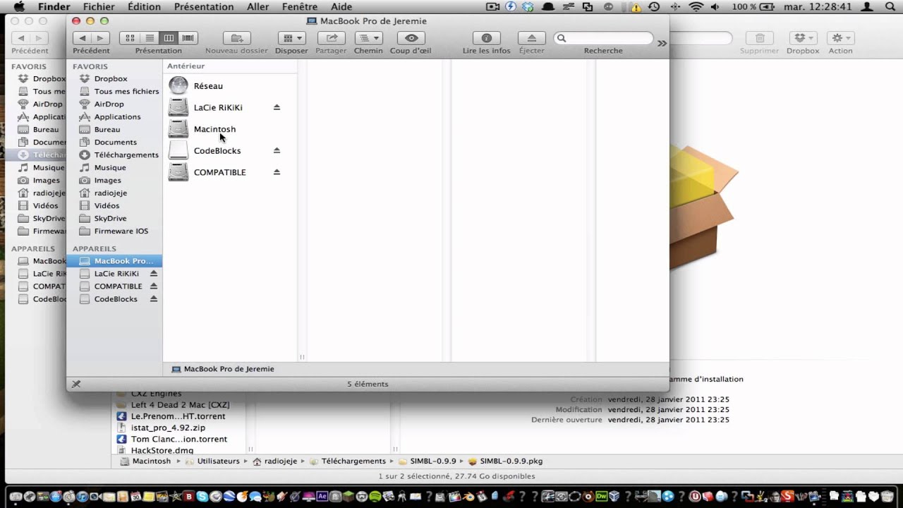Click the Coup d'œil quick look icon
Image resolution: width=903 pixels, height=508 pixels.
[x=411, y=38]
